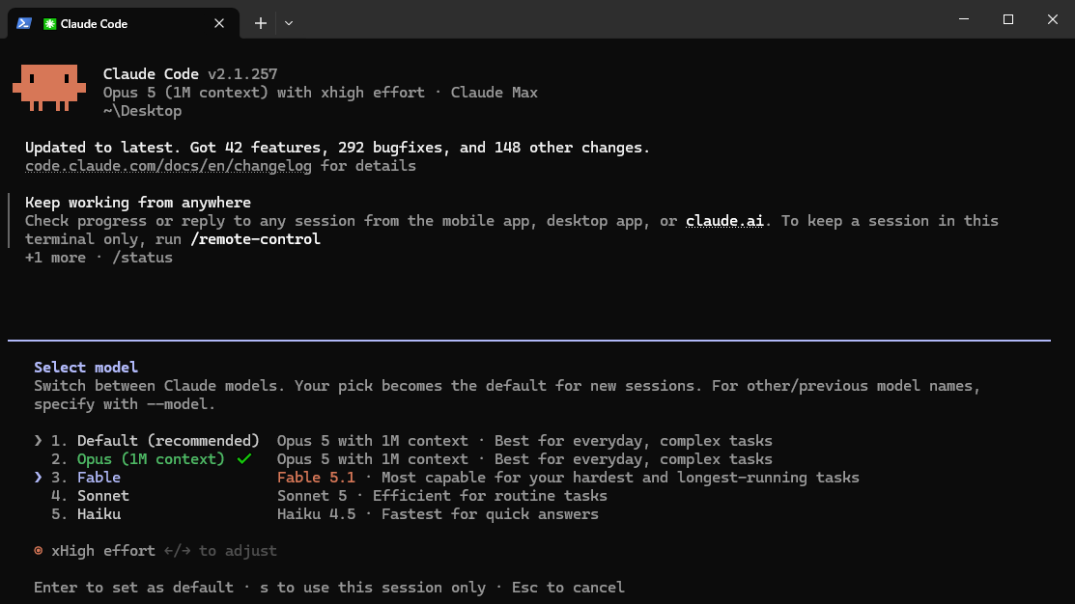The image size is (1075, 604).
Task: Maximize the terminal window
Action: 1007,19
